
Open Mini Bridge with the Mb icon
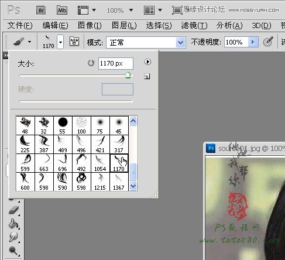[62, 10]
